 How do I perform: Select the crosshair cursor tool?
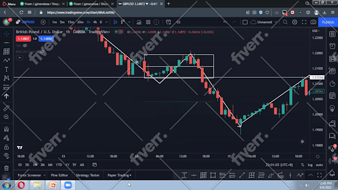click(6, 34)
